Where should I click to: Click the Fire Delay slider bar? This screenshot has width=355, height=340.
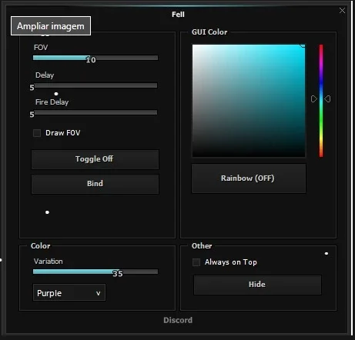coord(95,112)
